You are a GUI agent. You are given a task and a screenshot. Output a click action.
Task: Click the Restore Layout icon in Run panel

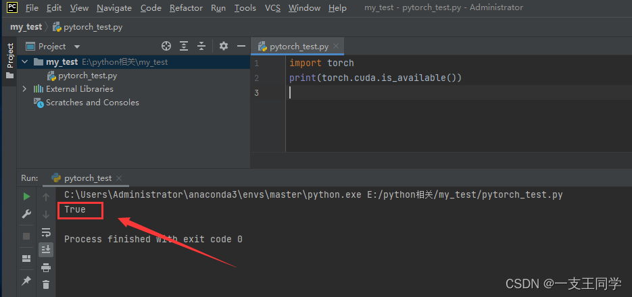26,259
